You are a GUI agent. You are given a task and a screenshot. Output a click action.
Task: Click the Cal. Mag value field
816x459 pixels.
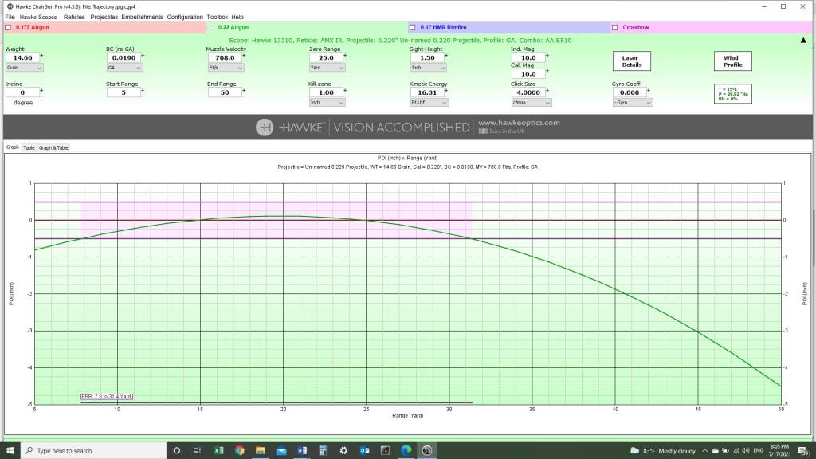click(x=528, y=74)
